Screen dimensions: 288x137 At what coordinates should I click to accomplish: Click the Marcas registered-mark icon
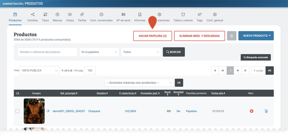coord(57,14)
